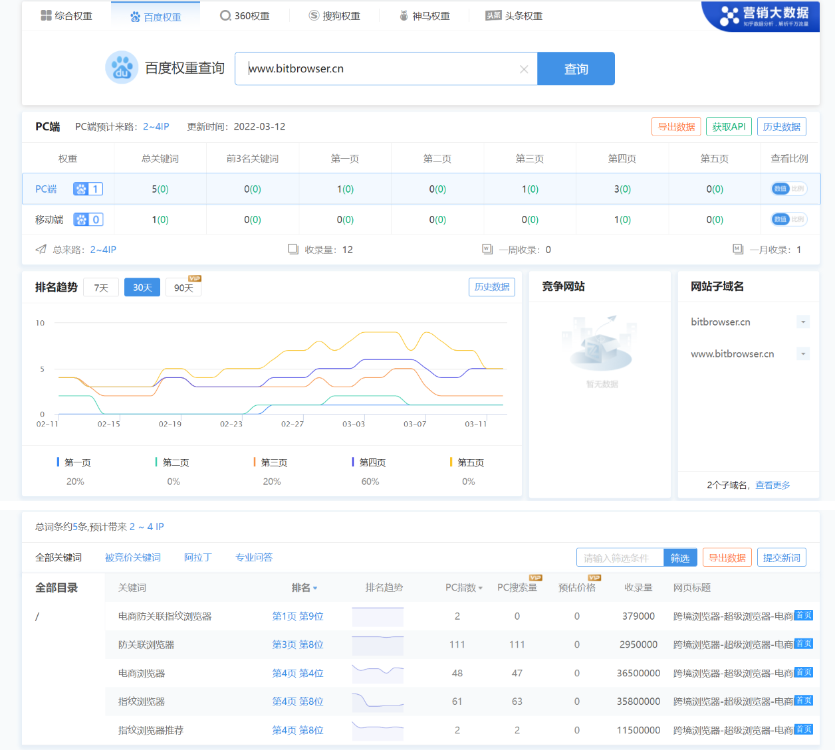The height and width of the screenshot is (750, 835).
Task: Click the 预估价格 column header
Action: point(577,587)
